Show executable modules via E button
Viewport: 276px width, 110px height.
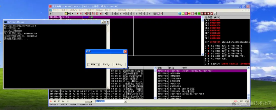(114, 13)
